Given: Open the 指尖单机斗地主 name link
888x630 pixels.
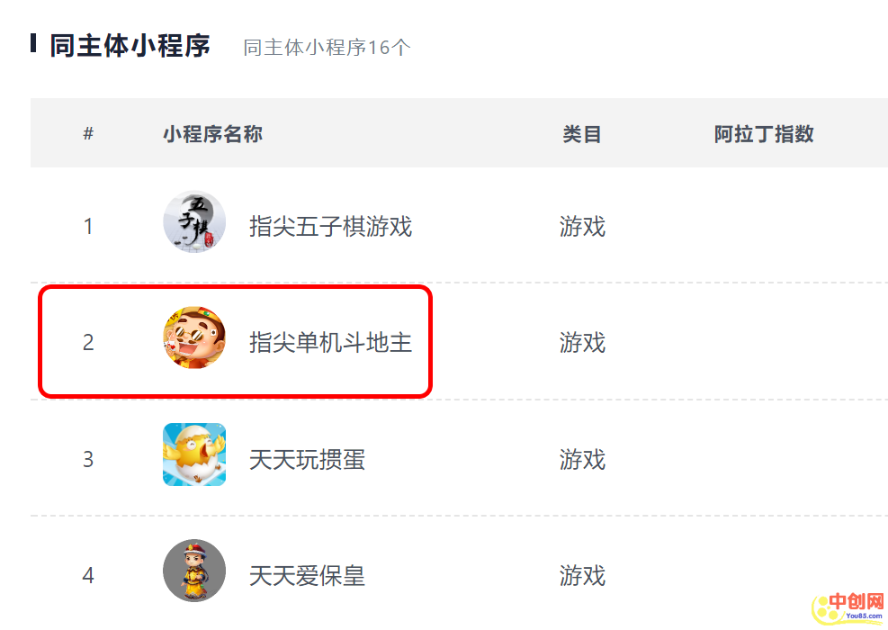Looking at the screenshot, I should pyautogui.click(x=331, y=343).
